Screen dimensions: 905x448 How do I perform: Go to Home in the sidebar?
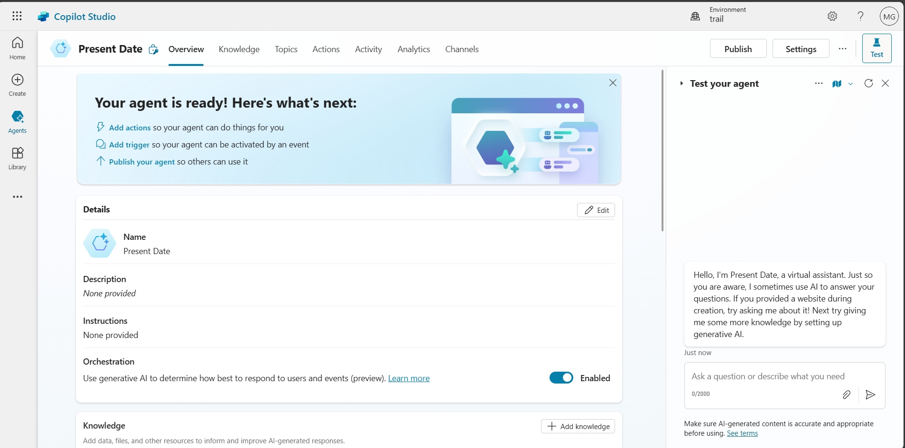(x=18, y=48)
